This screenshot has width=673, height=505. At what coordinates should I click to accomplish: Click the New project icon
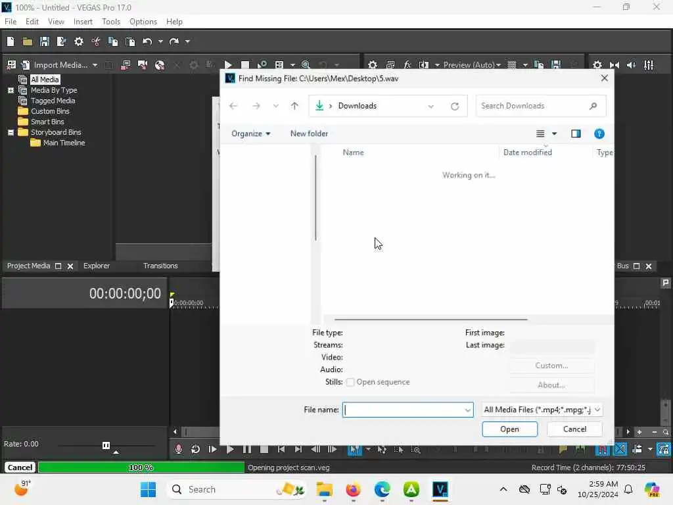point(11,41)
